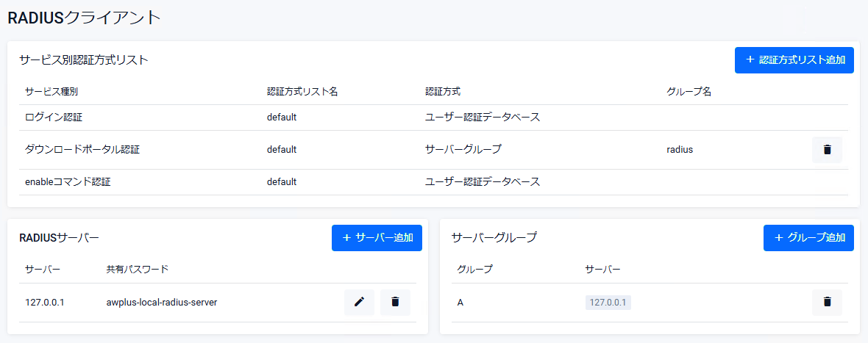Viewport: 868px width, 343px height.
Task: Click サーバーグループ in the ダウンロードポータル認証 row
Action: tap(463, 150)
